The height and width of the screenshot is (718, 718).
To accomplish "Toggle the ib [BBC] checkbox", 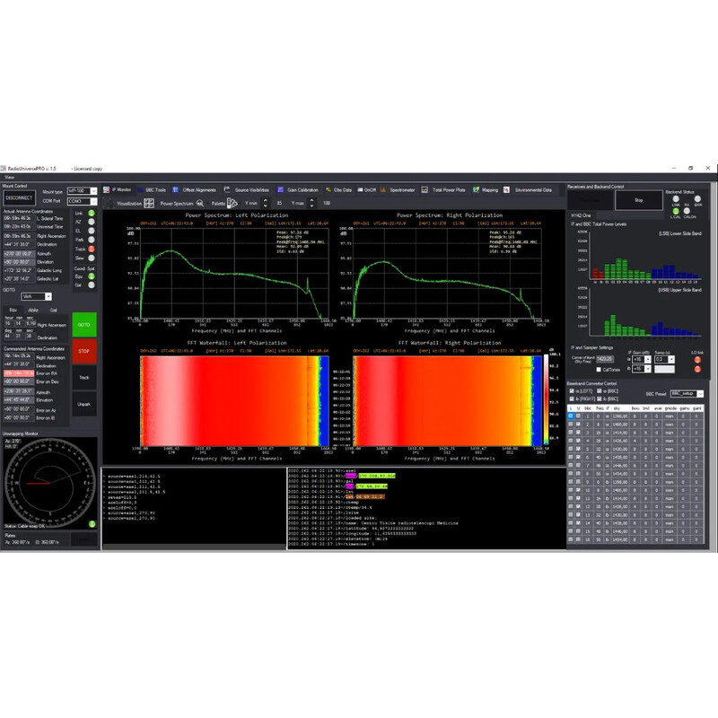I will click(599, 398).
